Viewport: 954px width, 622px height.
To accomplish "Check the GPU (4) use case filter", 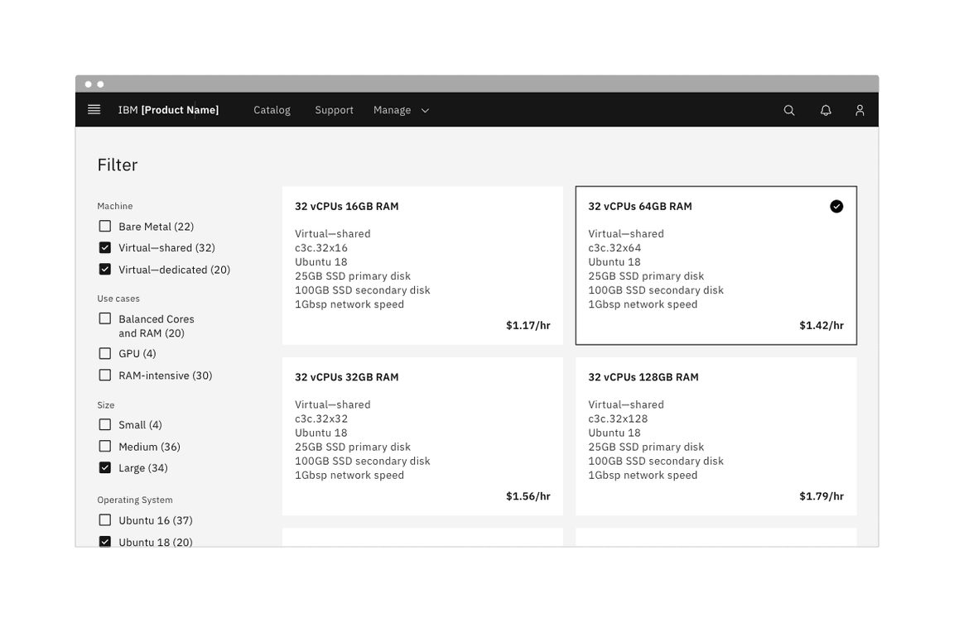I will pyautogui.click(x=104, y=352).
